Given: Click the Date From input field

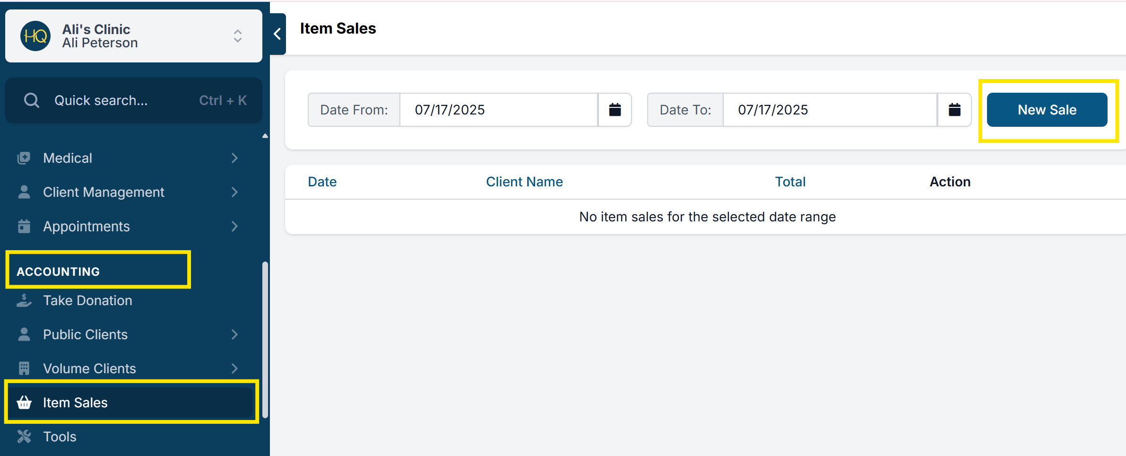Looking at the screenshot, I should (499, 110).
